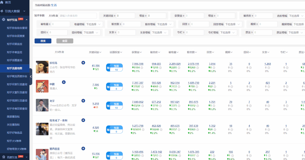This screenshot has width=305, height=160.
Task: Click the blue 搜索 button
Action: click(x=43, y=41)
